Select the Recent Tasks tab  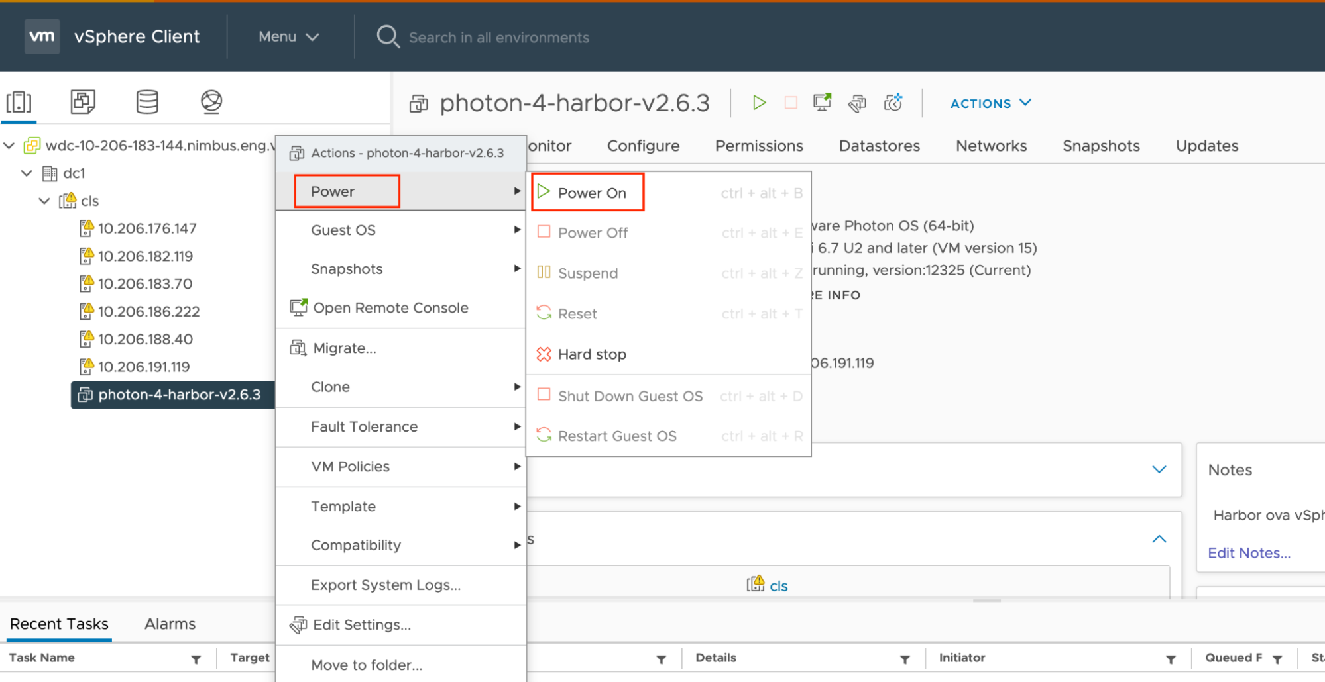pos(59,624)
